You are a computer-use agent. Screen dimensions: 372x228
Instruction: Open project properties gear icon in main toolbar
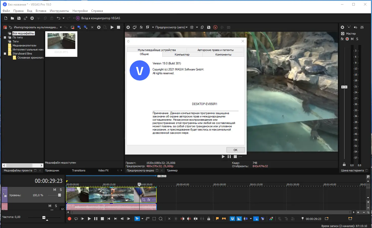[32, 18]
